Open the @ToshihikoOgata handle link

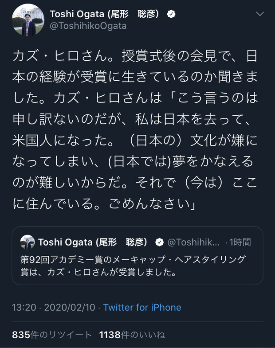[x=88, y=26]
